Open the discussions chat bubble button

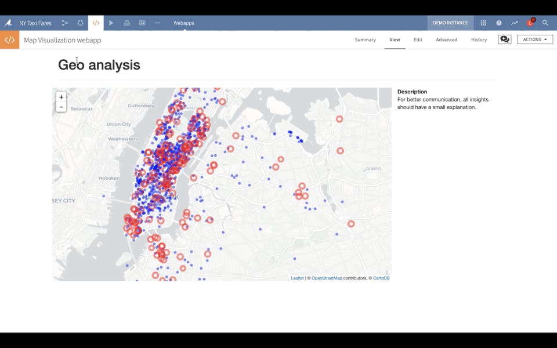point(504,39)
